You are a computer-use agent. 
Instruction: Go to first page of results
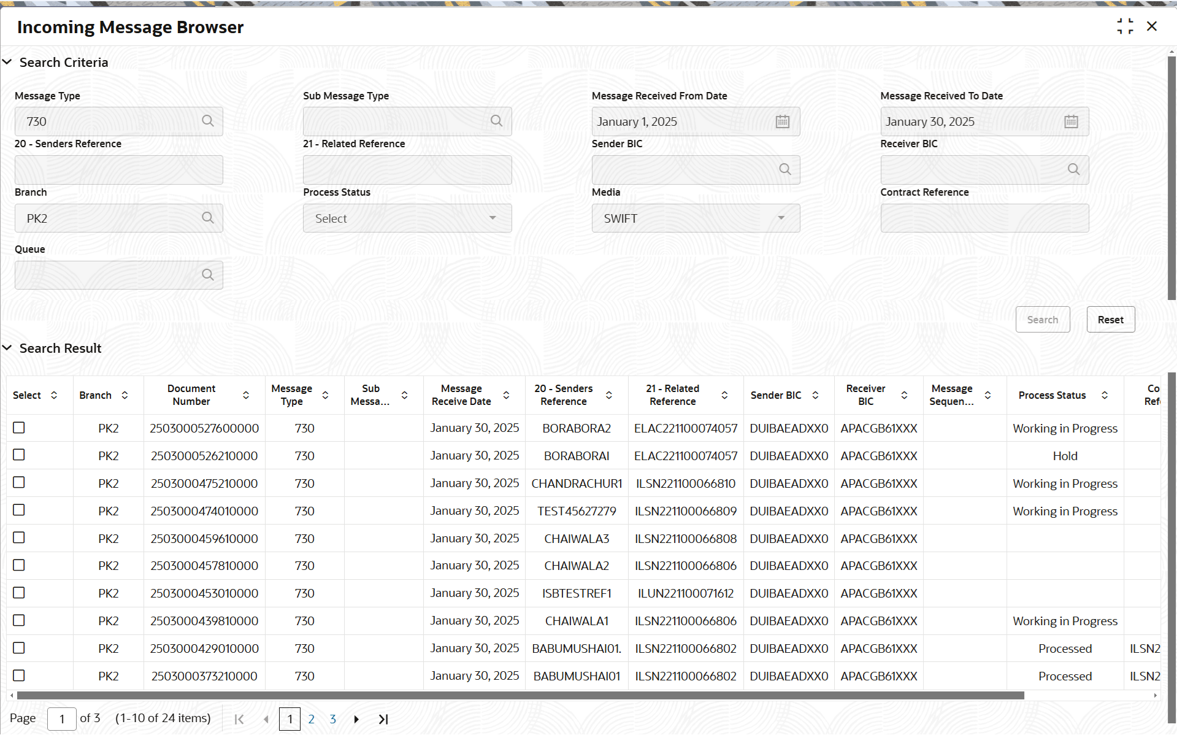pos(239,719)
